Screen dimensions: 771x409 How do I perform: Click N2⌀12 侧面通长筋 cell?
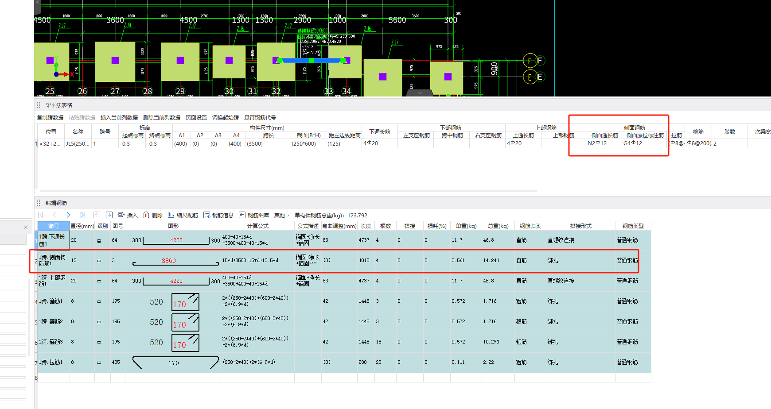click(604, 143)
